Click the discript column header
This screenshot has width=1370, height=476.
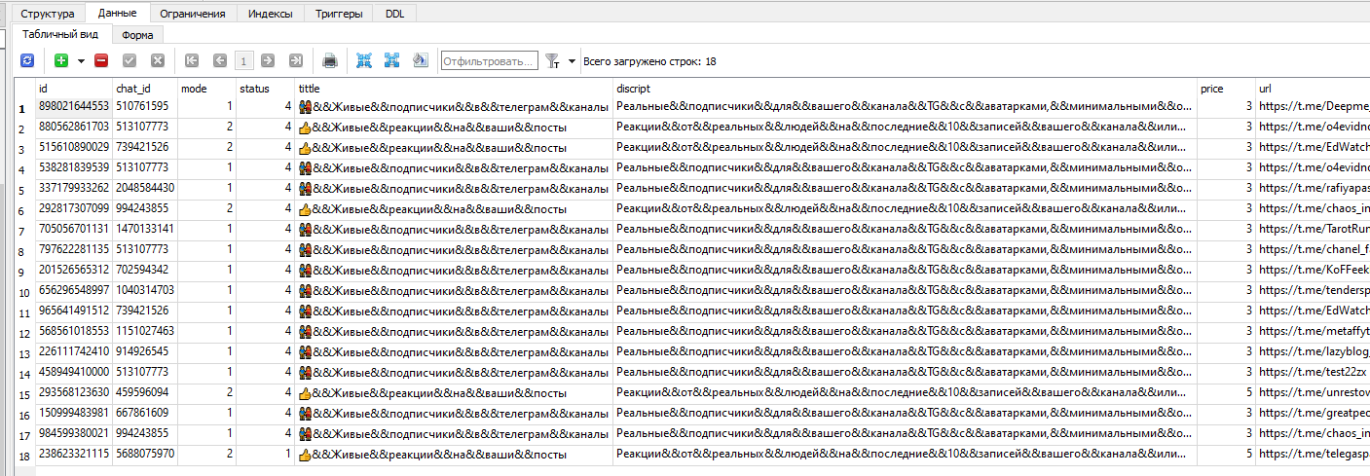905,88
